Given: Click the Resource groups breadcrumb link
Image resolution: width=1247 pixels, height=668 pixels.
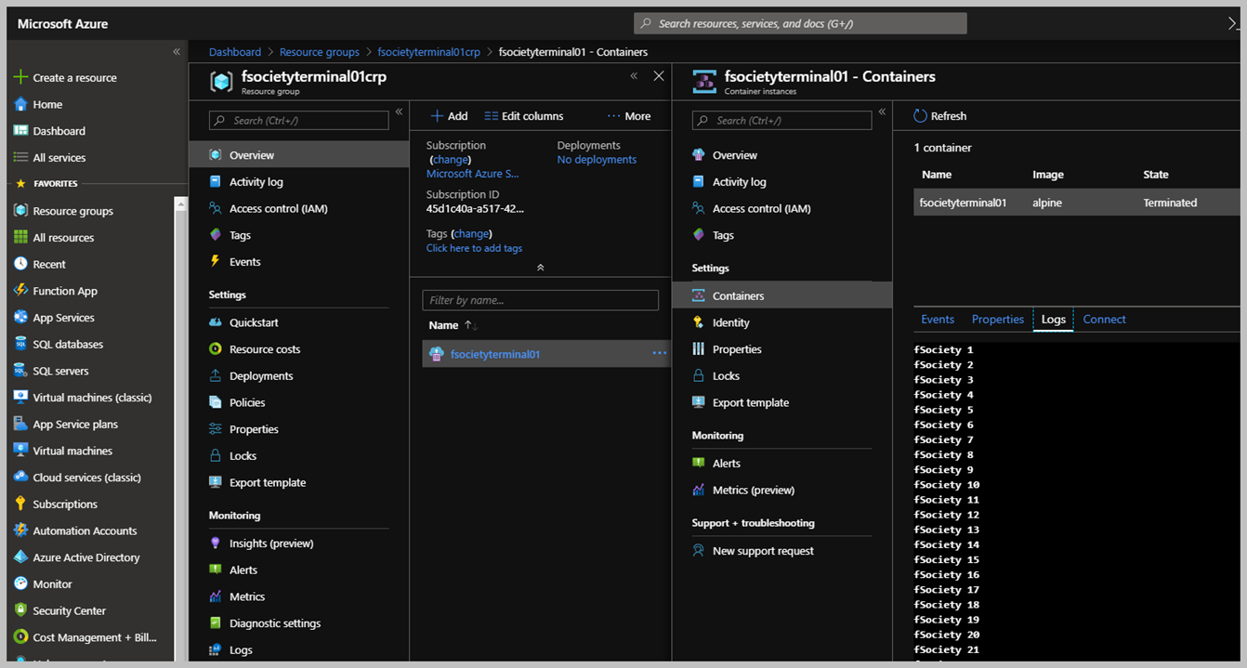Looking at the screenshot, I should point(320,52).
